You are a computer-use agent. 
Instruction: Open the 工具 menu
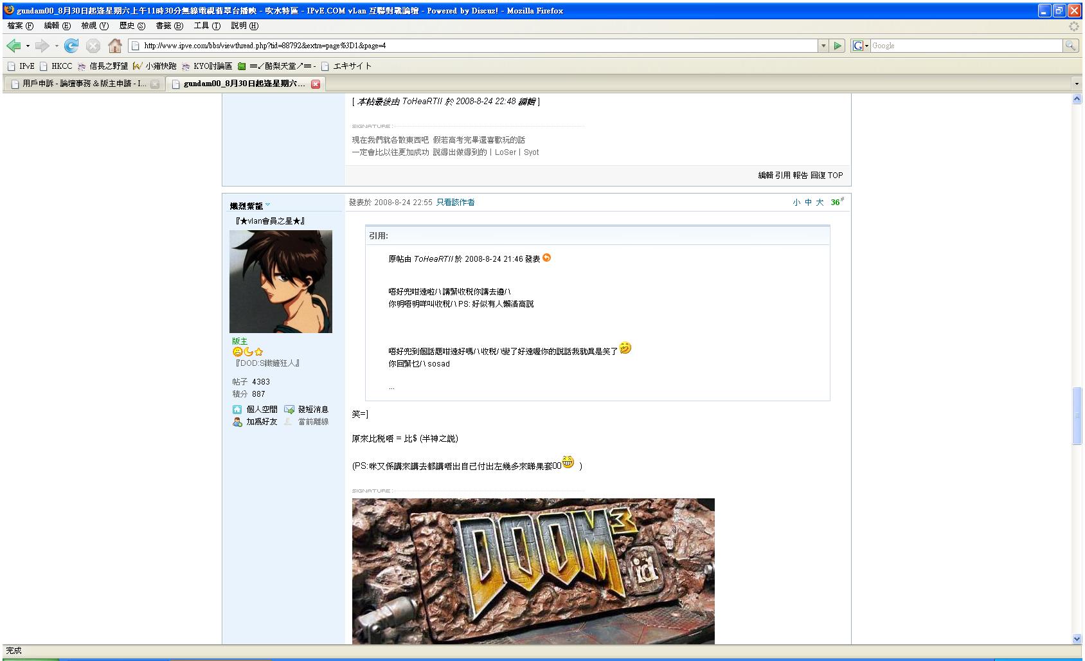pos(207,26)
